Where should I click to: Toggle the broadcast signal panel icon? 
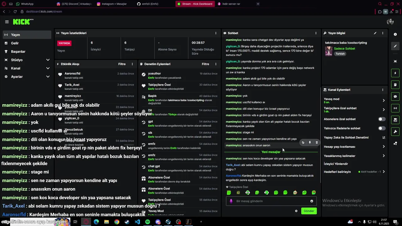[395, 108]
